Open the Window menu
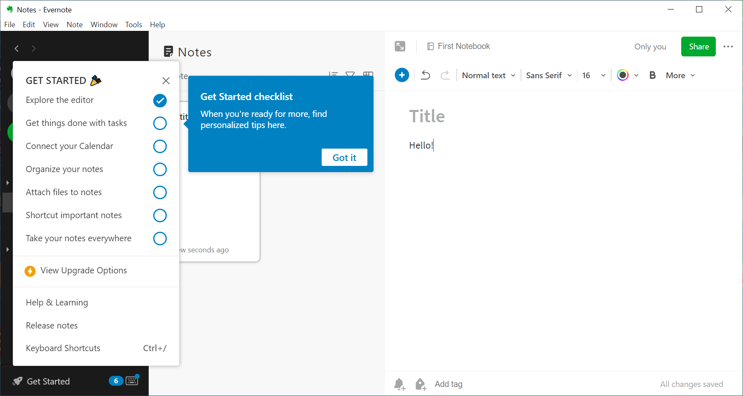The width and height of the screenshot is (743, 396). coord(104,25)
